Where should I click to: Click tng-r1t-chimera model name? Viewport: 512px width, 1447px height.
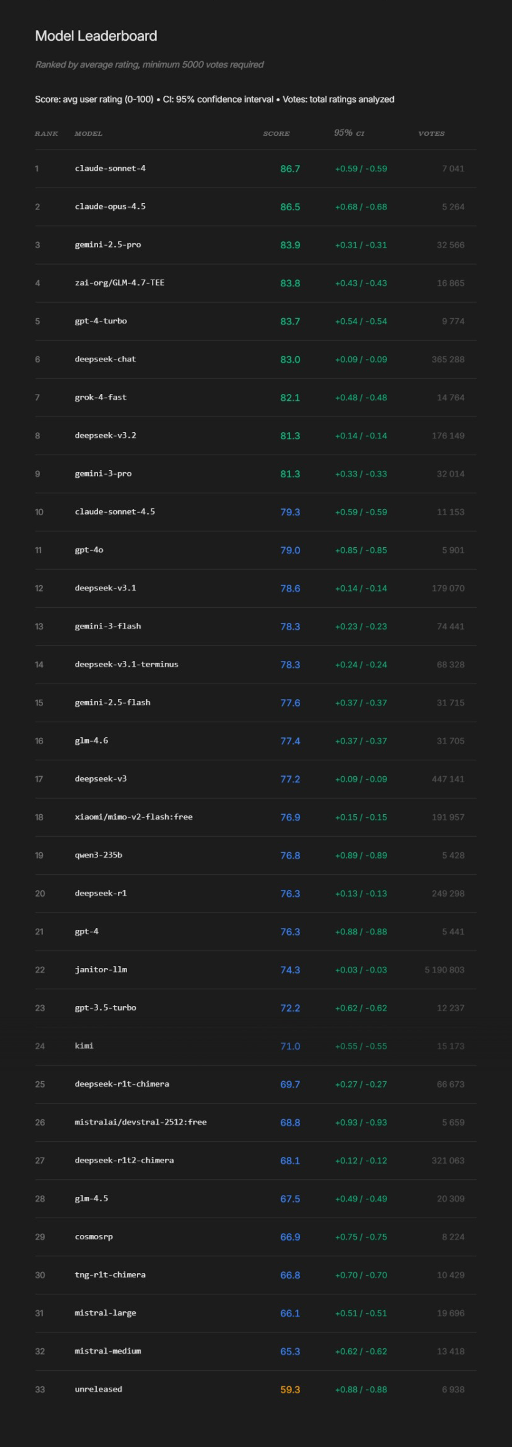(110, 1274)
